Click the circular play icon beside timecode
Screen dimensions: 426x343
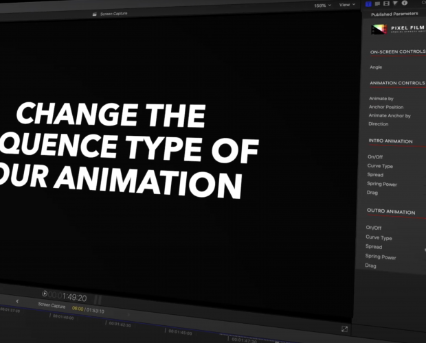click(x=45, y=294)
